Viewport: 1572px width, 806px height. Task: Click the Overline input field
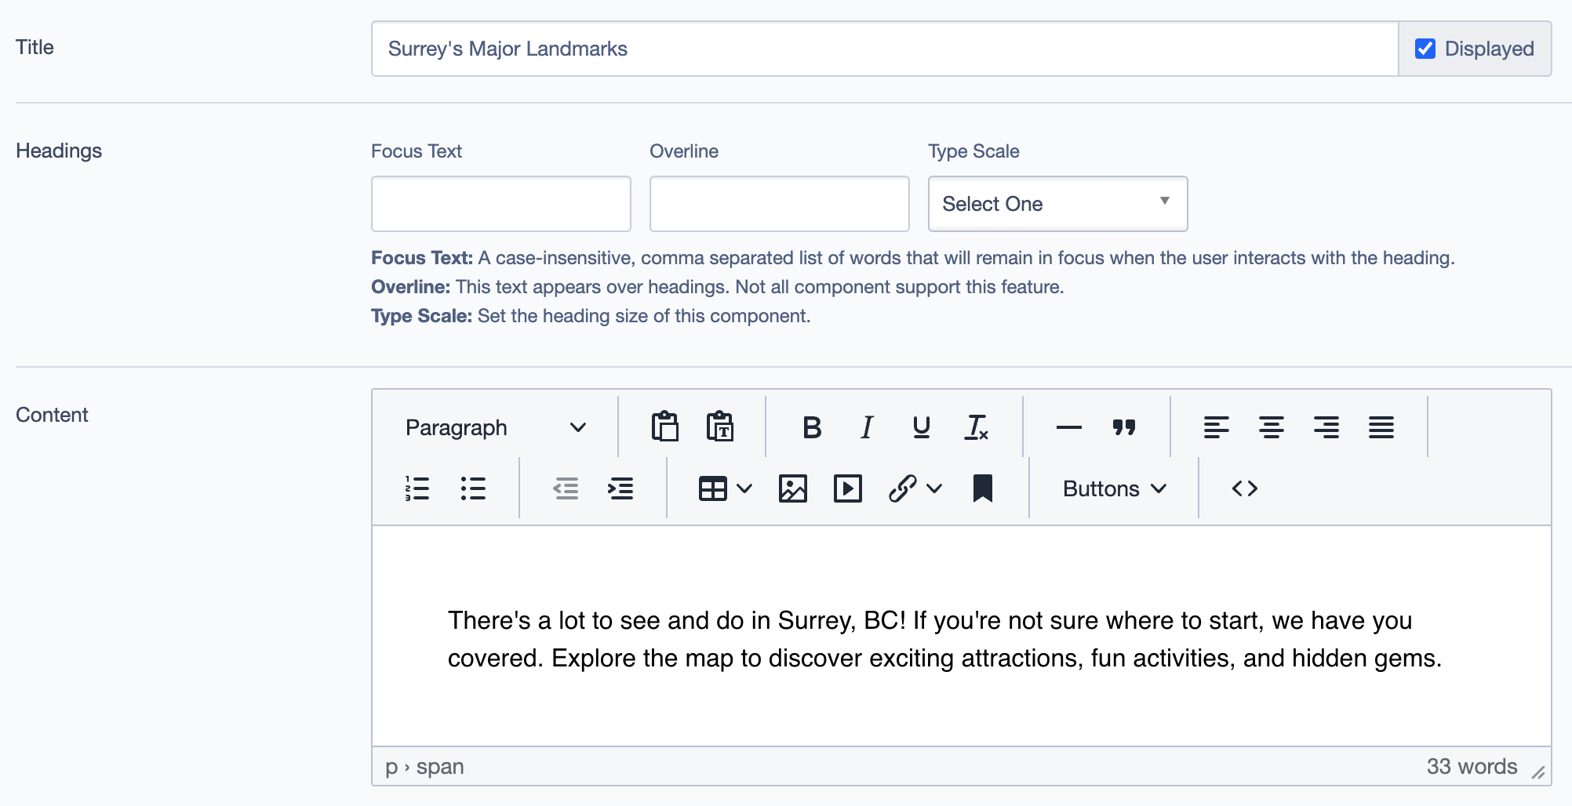click(x=779, y=204)
